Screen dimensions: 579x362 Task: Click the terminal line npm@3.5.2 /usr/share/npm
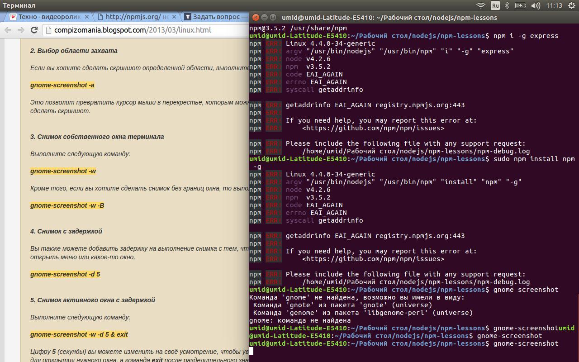coord(298,28)
